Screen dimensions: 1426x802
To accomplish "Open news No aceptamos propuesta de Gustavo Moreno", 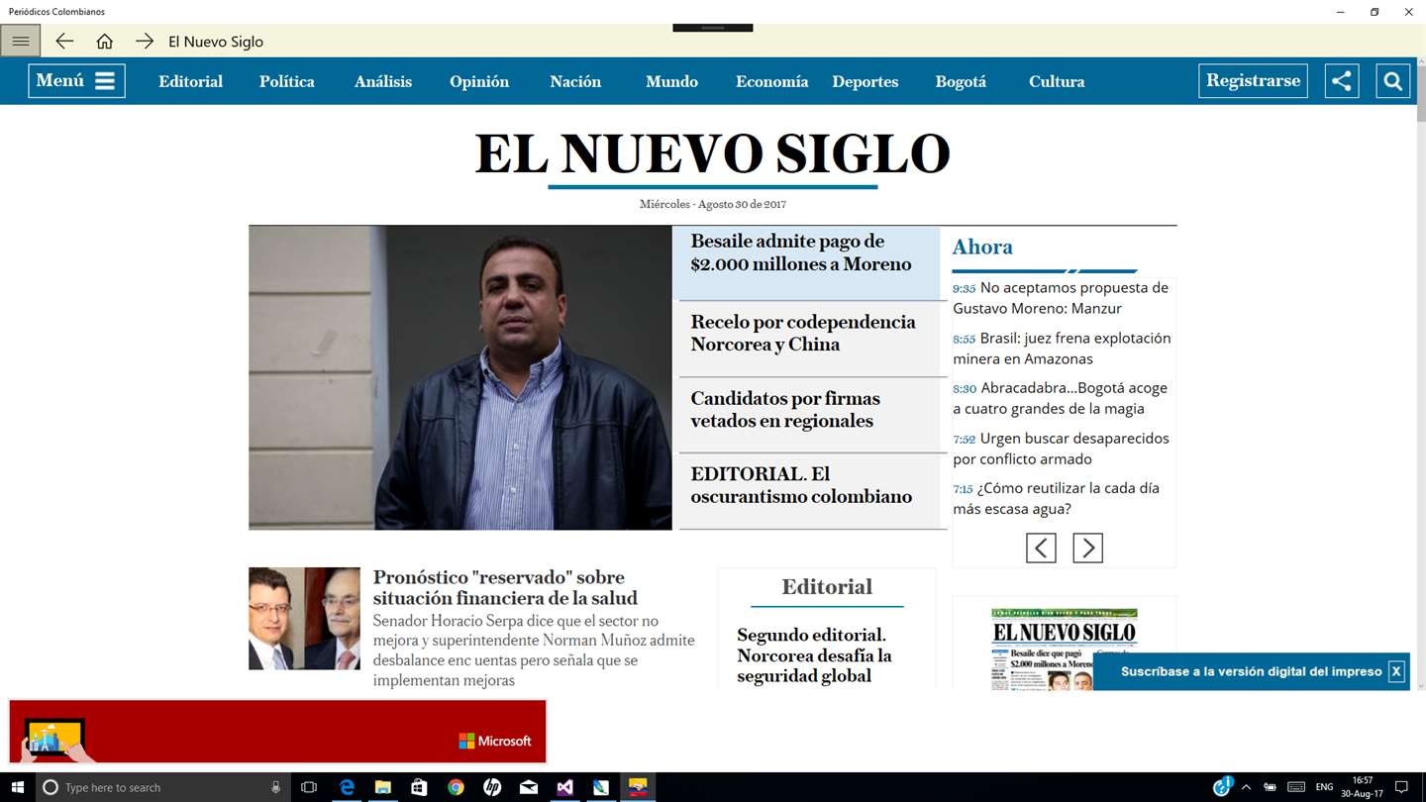I will tap(1062, 298).
